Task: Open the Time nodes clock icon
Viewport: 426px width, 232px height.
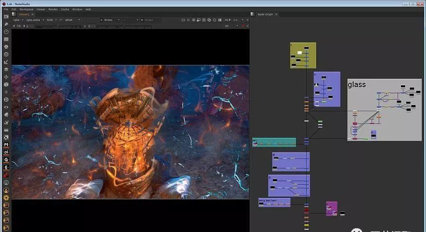Action: [6, 32]
